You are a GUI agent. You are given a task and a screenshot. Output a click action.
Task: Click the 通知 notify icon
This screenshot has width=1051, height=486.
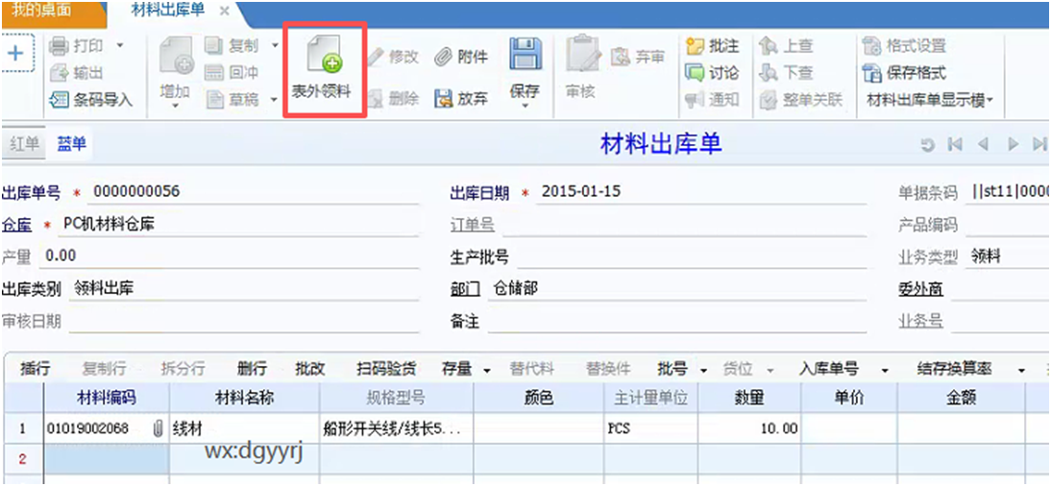pos(696,99)
